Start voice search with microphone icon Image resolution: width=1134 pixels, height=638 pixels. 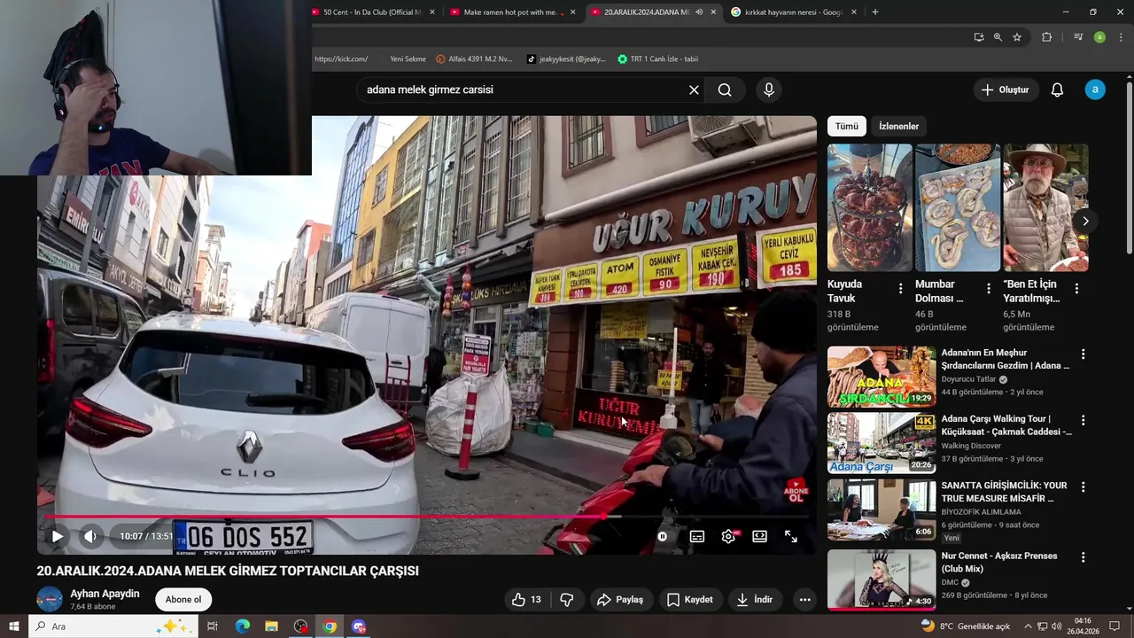coord(768,89)
